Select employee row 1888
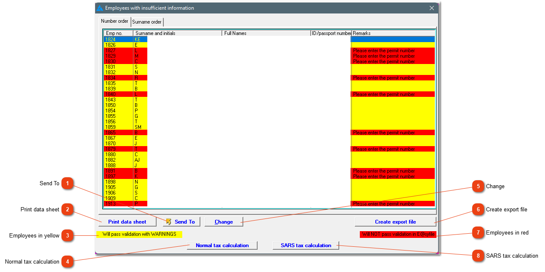Screen dimensions: 545x272 coord(269,165)
